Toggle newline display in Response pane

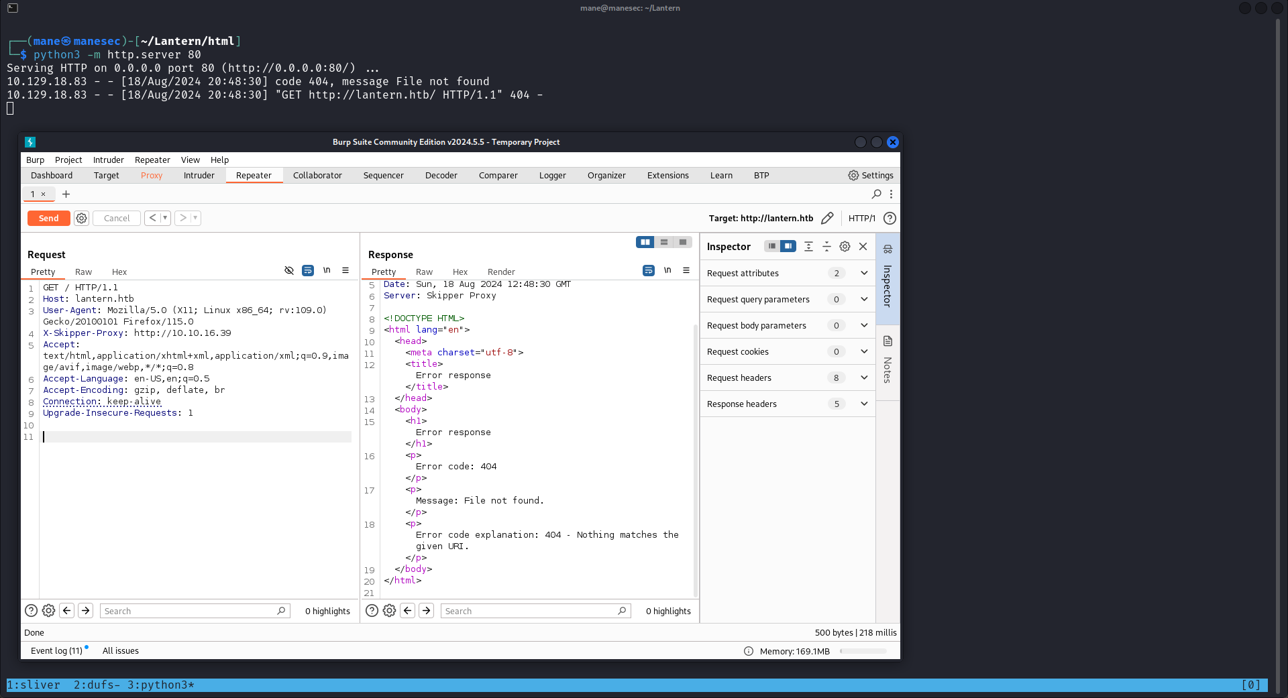tap(667, 270)
